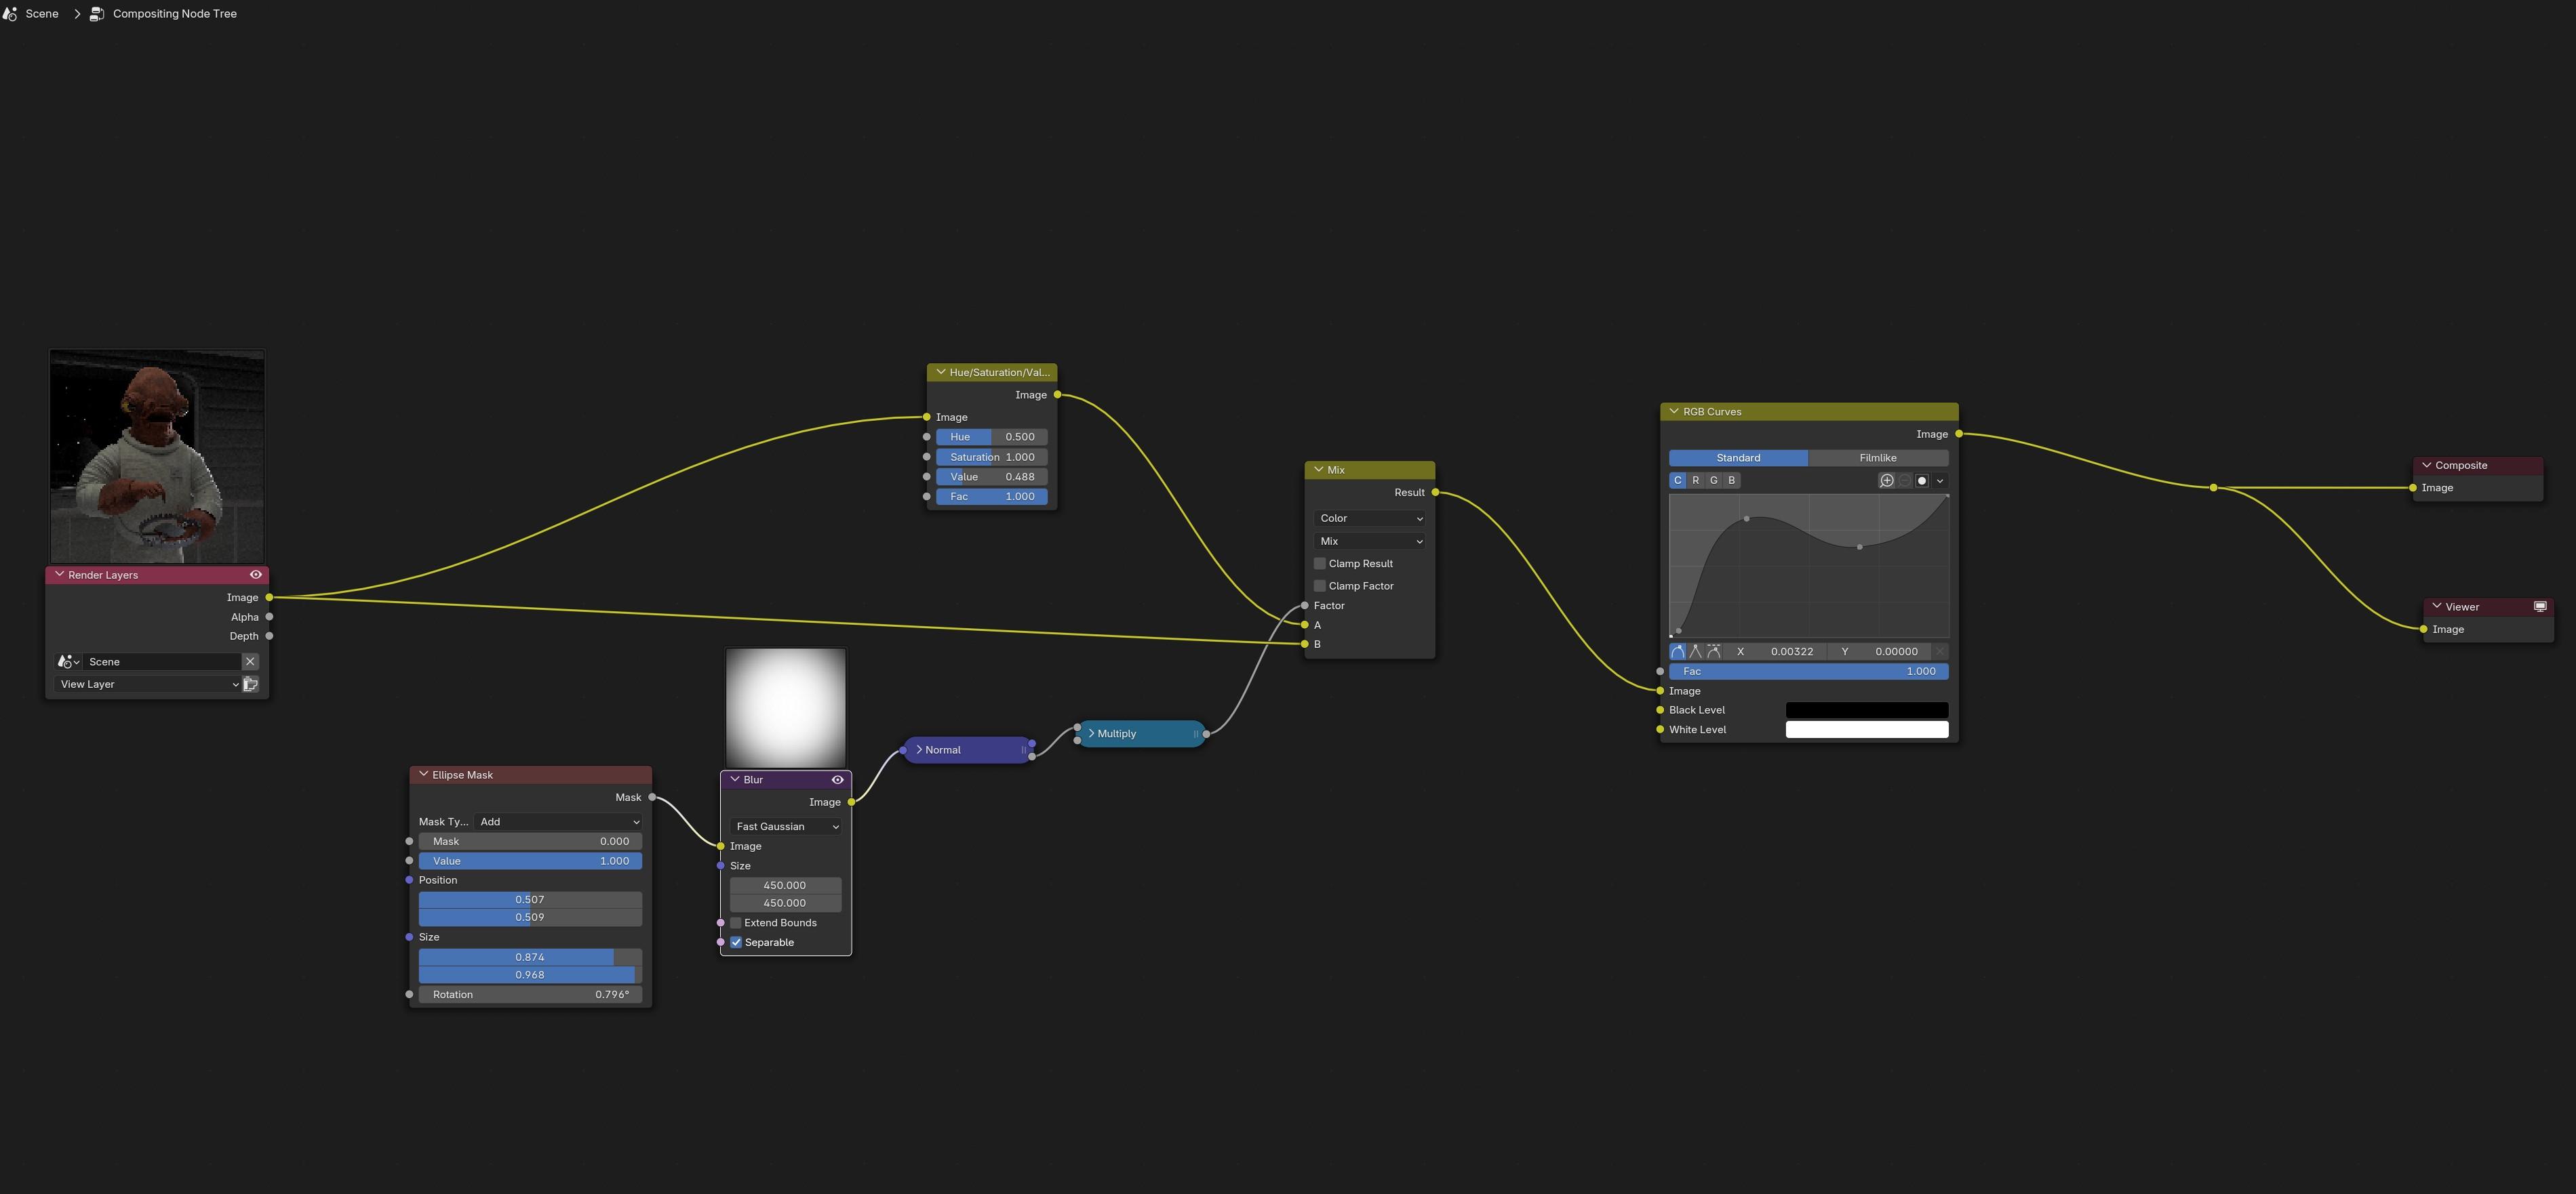2576x1194 pixels.
Task: Expand the collapsed Multiply node
Action: coord(1091,733)
